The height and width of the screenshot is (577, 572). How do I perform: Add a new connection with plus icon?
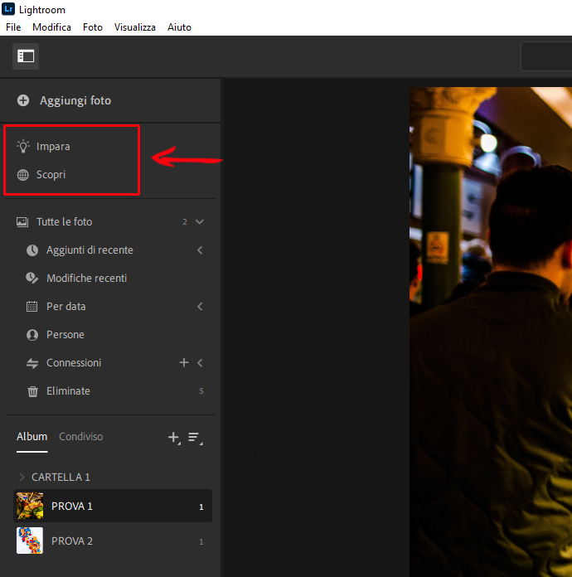[184, 363]
